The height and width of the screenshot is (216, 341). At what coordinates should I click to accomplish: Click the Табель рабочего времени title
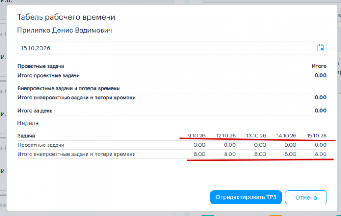[66, 17]
